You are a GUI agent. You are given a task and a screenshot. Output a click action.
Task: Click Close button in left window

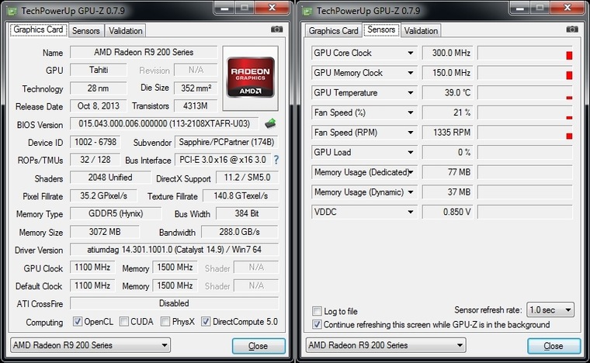(259, 346)
